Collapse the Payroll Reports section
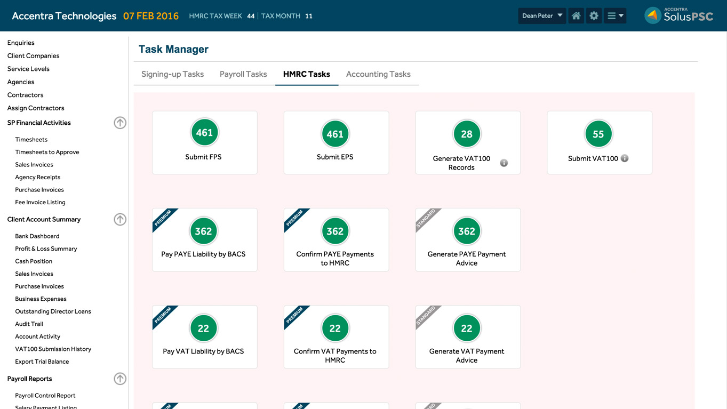Viewport: 727px width, 409px height. (x=120, y=379)
